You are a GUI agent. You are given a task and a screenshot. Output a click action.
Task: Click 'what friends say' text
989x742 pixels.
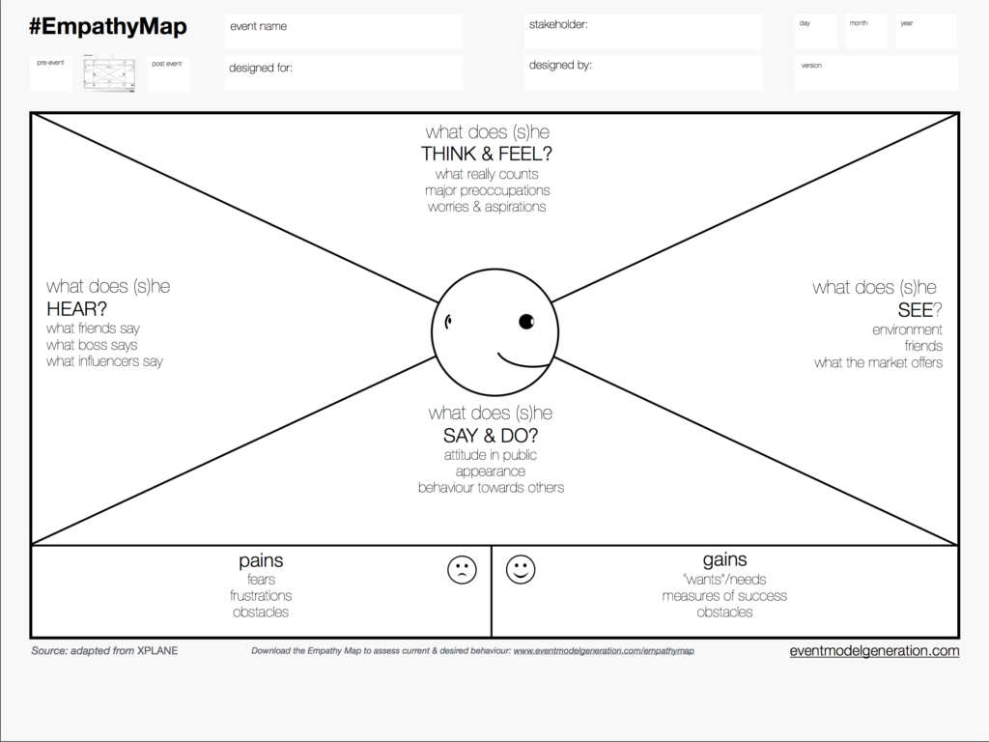93,328
